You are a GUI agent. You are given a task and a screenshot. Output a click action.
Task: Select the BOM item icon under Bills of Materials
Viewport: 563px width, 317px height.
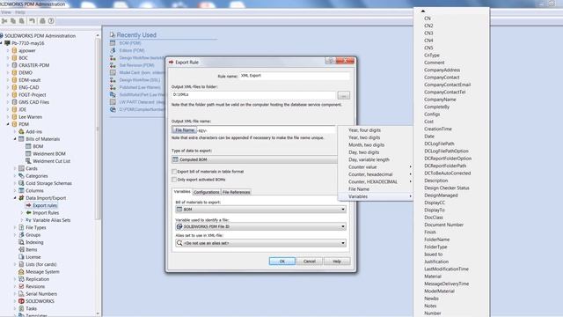click(28, 146)
